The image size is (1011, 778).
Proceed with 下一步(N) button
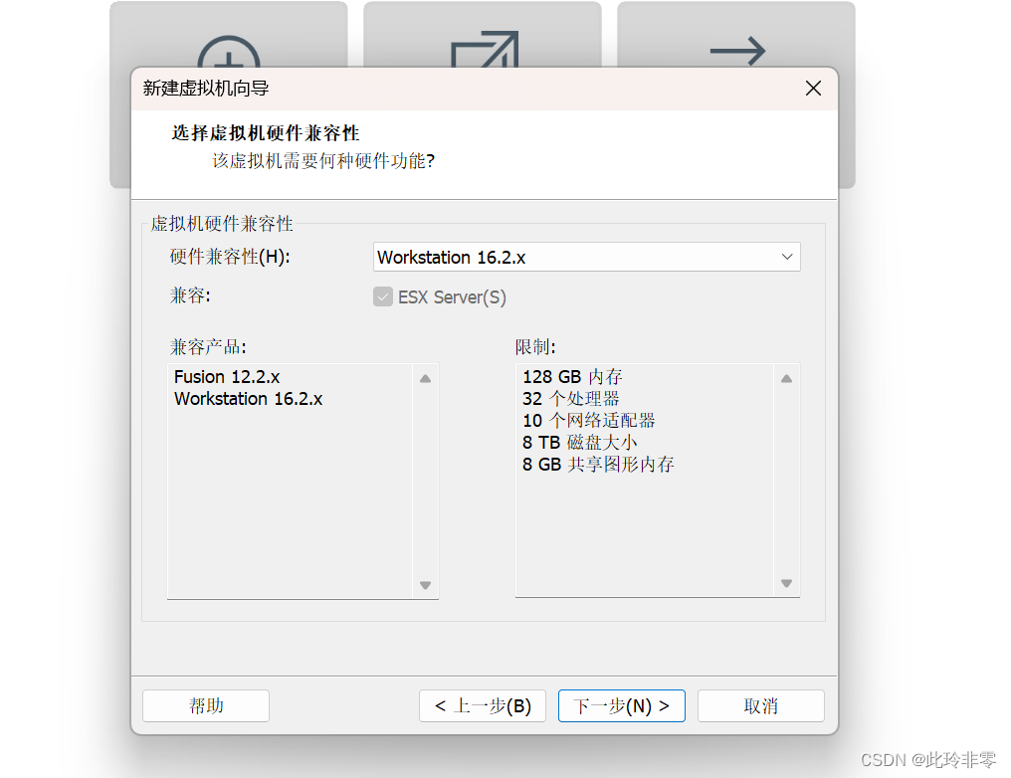coord(622,705)
